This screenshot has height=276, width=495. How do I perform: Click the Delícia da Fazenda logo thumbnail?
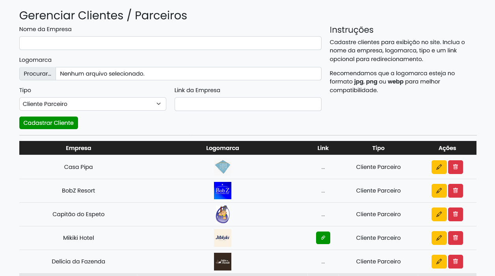pos(223,261)
